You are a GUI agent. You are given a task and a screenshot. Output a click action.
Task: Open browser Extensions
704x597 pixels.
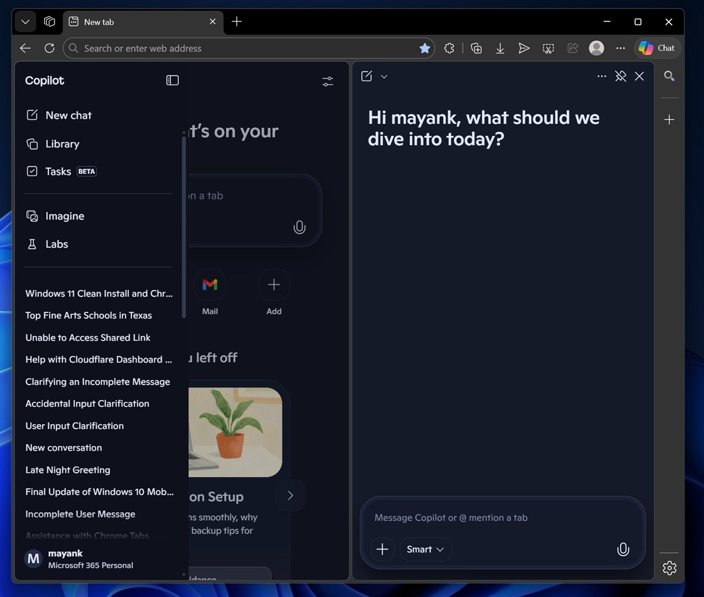pos(449,48)
